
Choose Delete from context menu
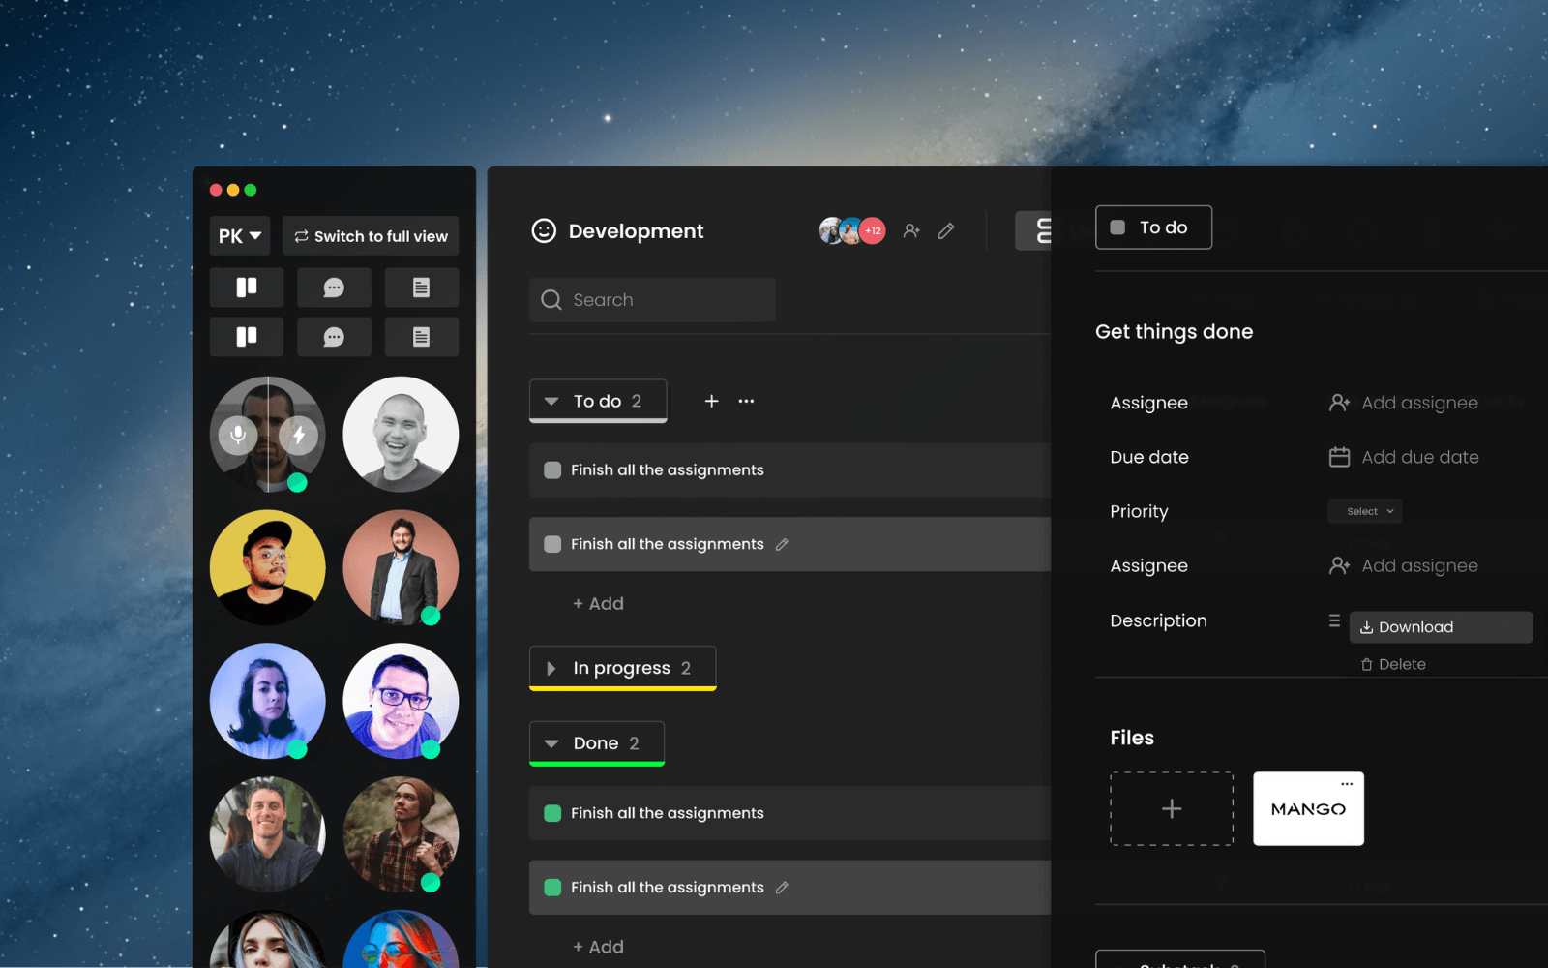coord(1393,664)
